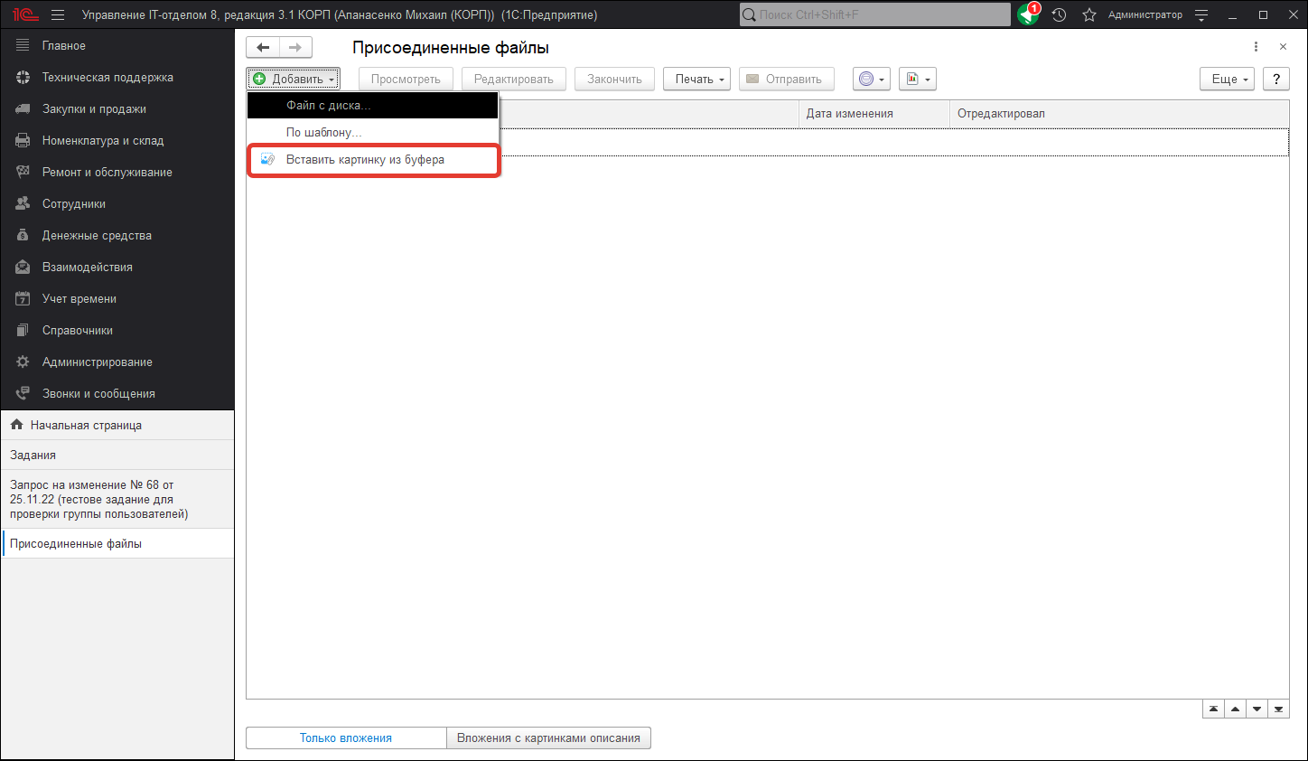Navigate back with the left arrow
This screenshot has width=1308, height=761.
tap(263, 48)
